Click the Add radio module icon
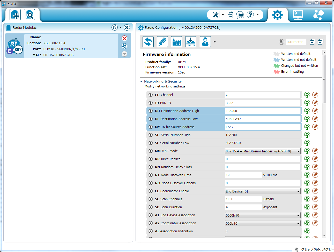The image size is (334, 252). point(15,15)
